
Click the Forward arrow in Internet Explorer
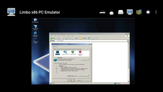(x=59, y=38)
